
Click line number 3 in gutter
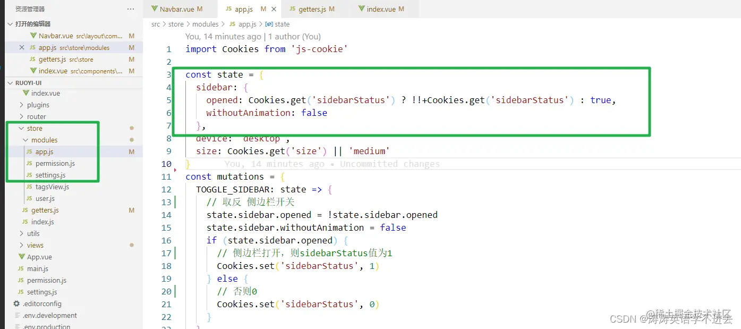(x=169, y=74)
